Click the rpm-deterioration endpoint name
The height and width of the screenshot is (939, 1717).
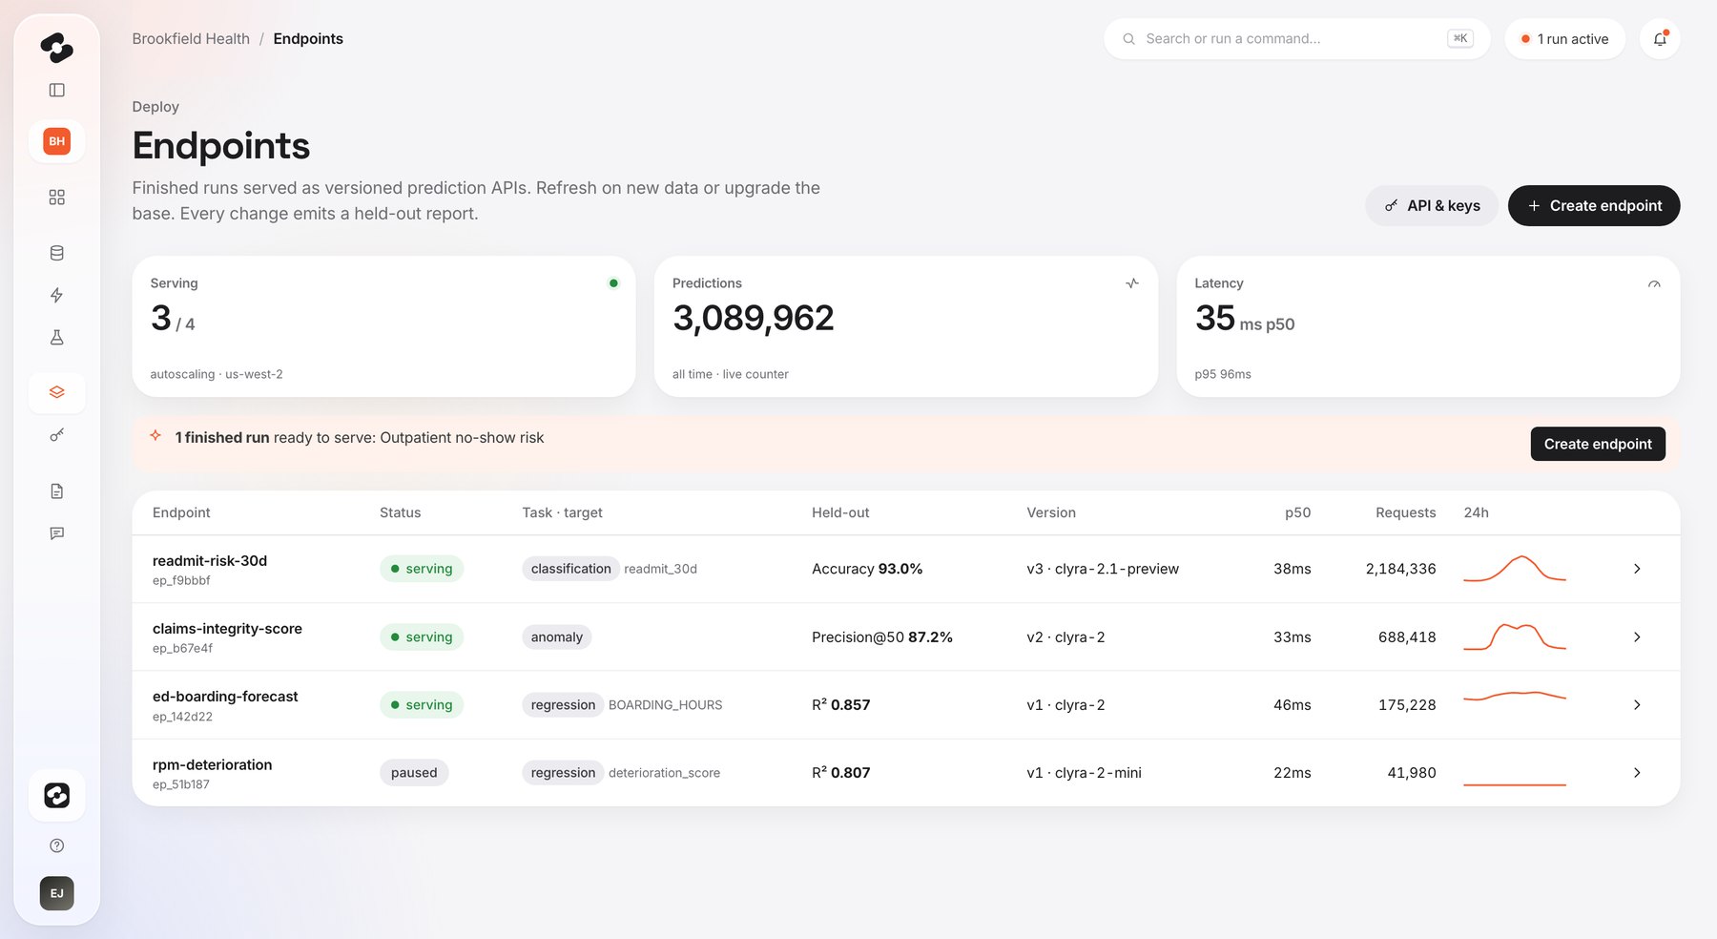212,764
